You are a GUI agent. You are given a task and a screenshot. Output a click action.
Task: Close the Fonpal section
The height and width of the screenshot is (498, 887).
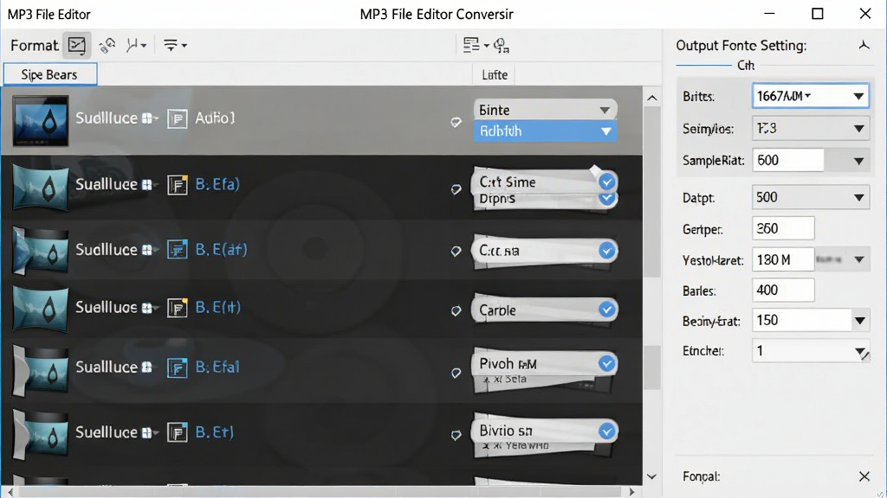(864, 476)
